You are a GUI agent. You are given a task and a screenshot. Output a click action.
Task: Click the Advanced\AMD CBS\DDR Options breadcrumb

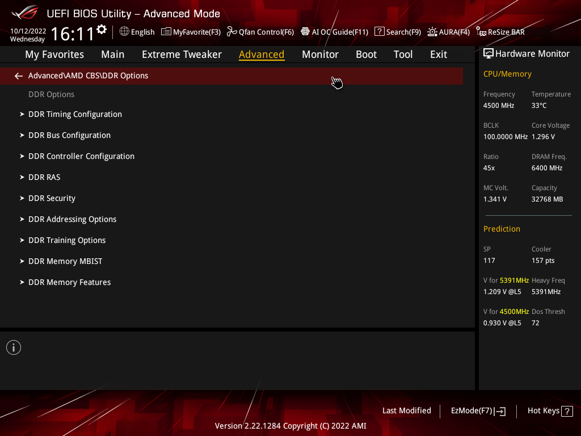[x=88, y=76]
